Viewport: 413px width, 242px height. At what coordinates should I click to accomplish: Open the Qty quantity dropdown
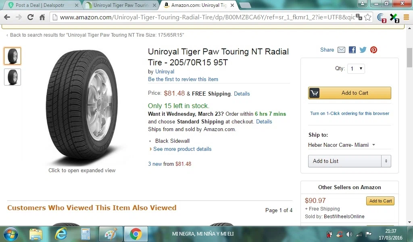(357, 69)
